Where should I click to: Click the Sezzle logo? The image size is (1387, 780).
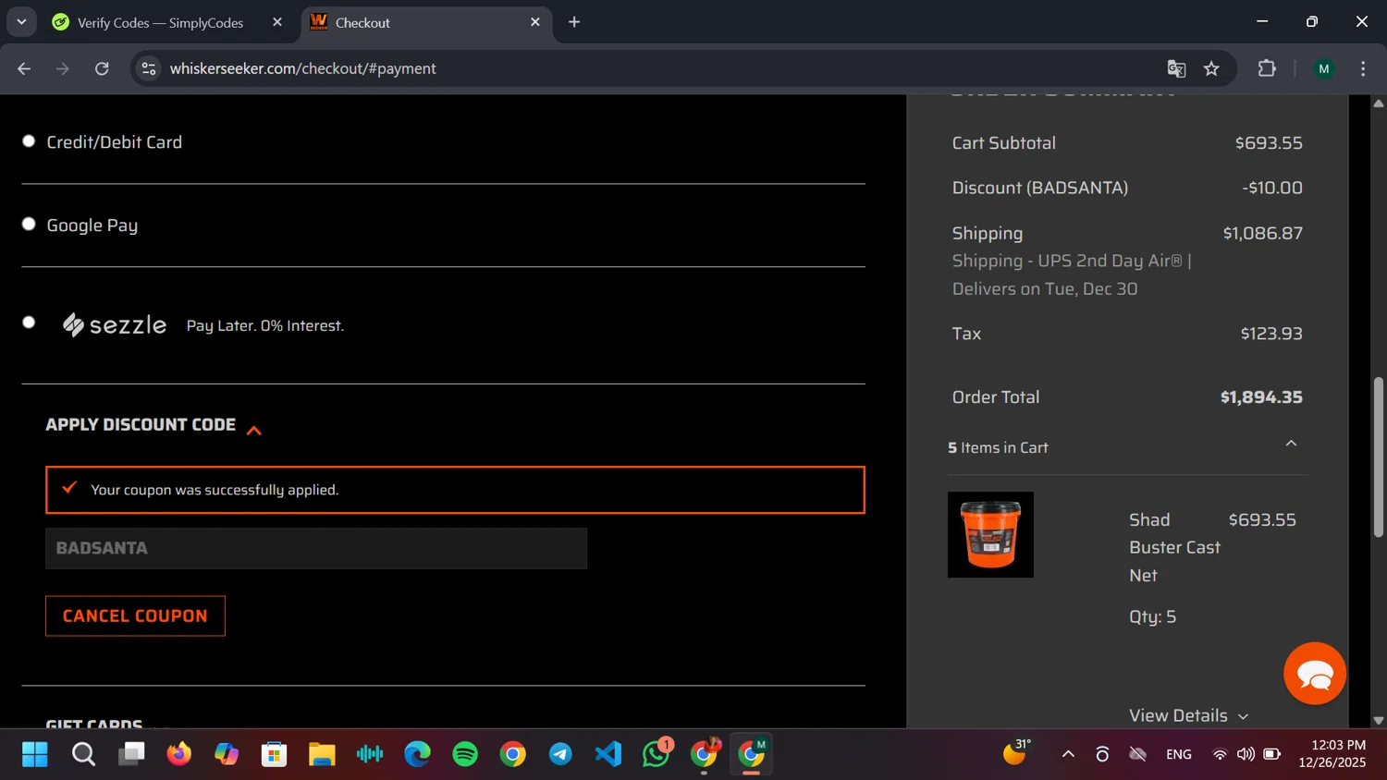pyautogui.click(x=115, y=325)
